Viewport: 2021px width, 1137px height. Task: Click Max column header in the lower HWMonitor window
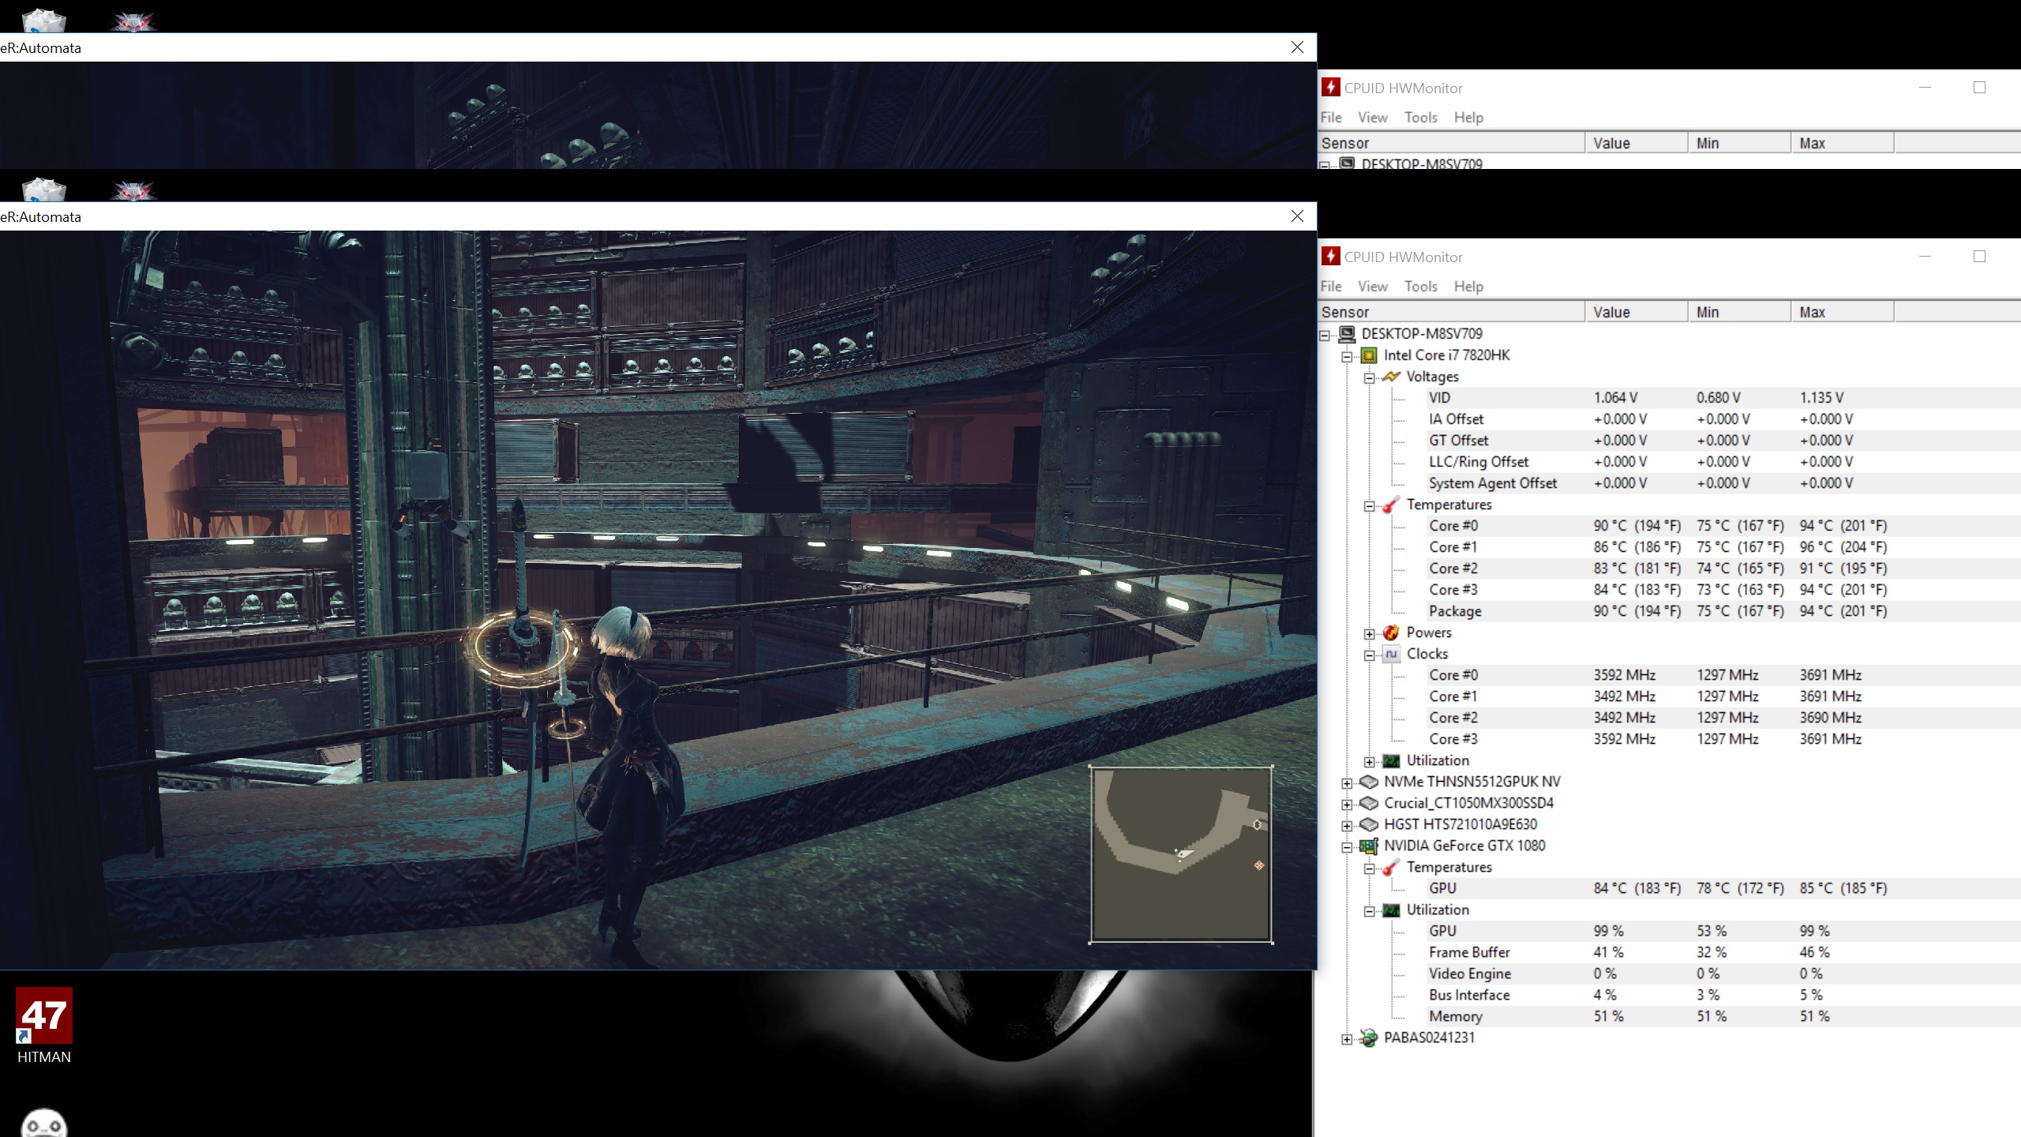click(x=1843, y=312)
